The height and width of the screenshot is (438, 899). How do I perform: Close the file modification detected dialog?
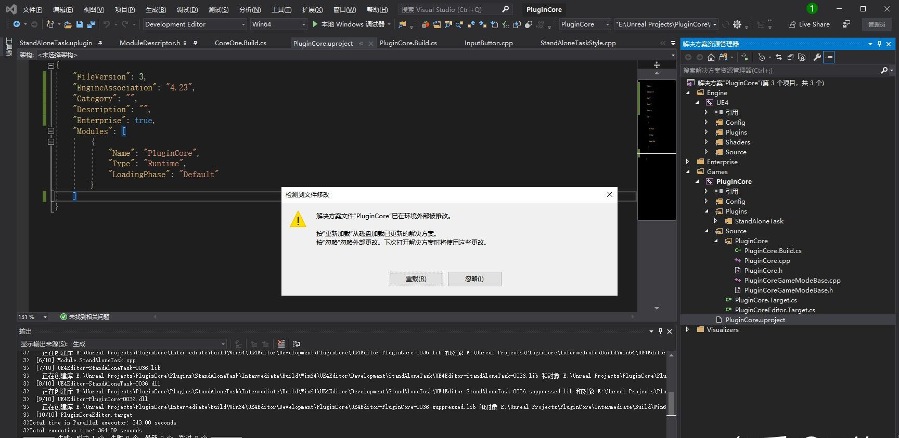click(x=609, y=194)
